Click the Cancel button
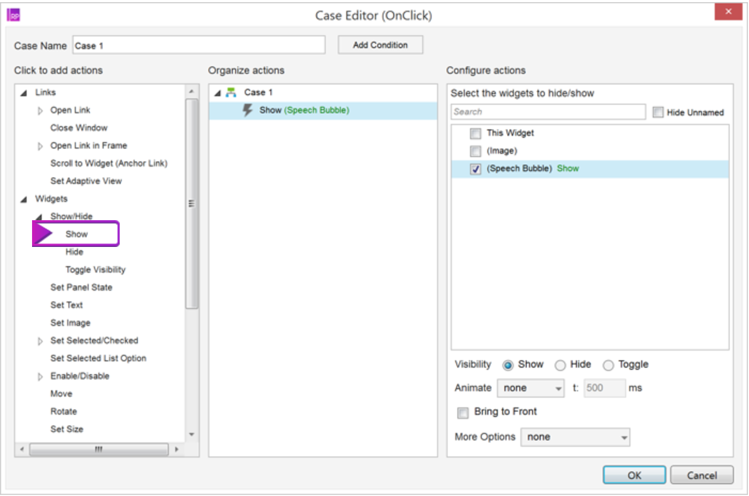 701,475
